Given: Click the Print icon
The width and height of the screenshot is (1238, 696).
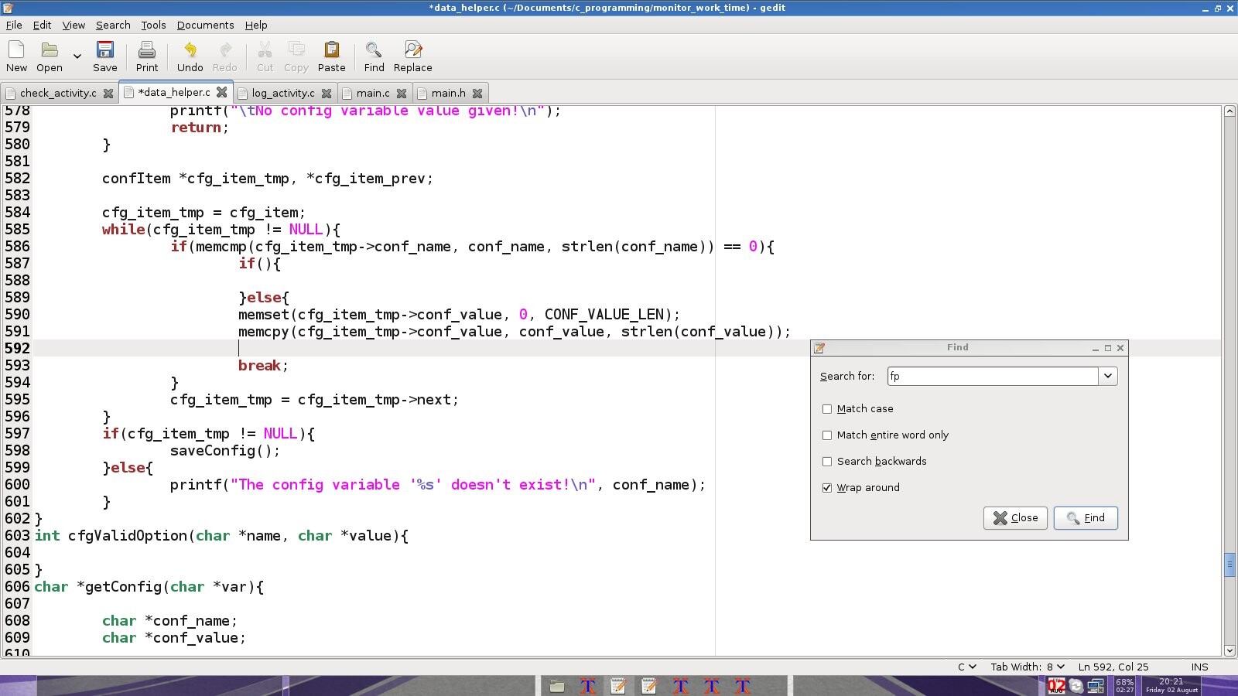Looking at the screenshot, I should click(146, 51).
